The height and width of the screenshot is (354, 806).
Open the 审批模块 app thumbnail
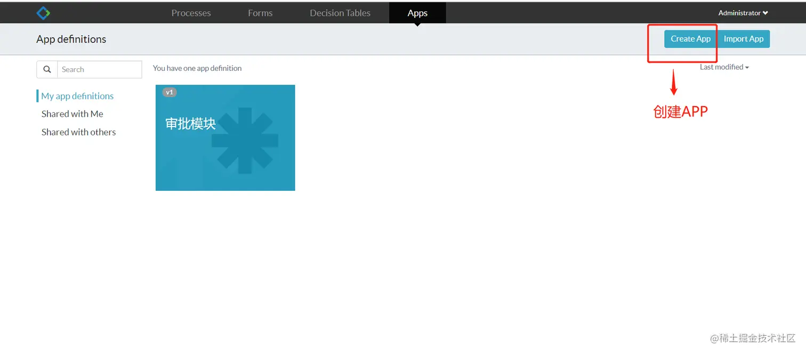click(x=225, y=138)
